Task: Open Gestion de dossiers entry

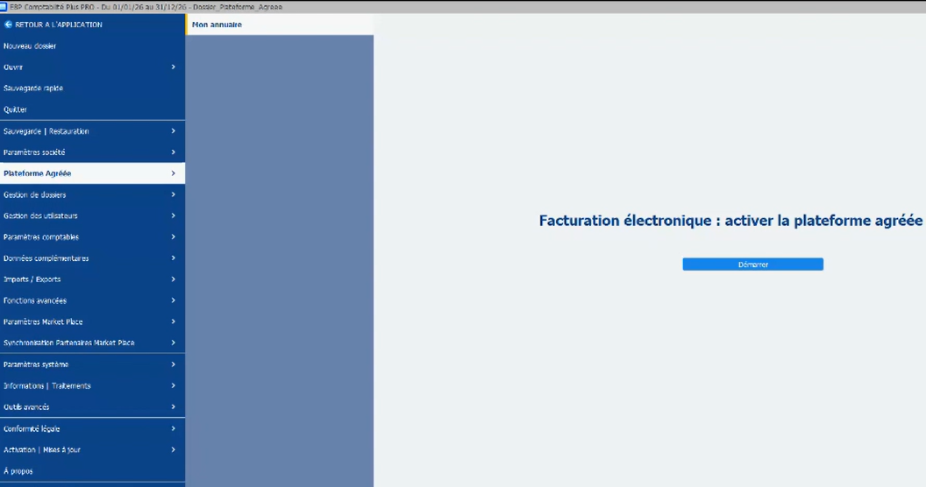Action: (x=92, y=194)
